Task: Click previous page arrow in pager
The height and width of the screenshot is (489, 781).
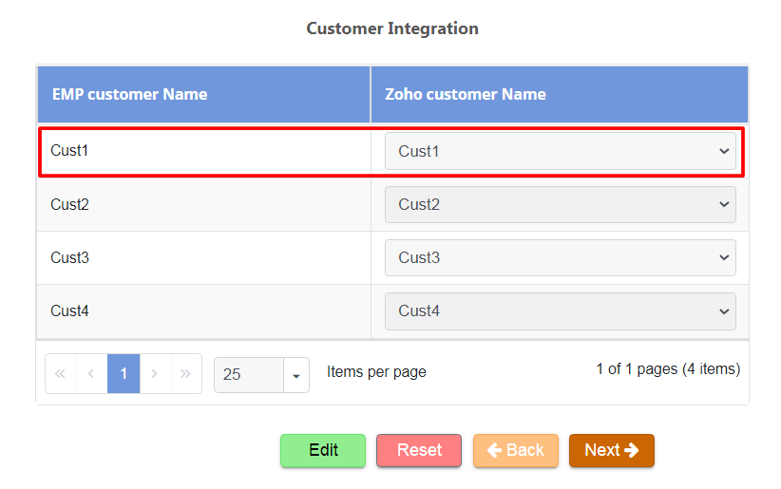Action: click(x=92, y=374)
